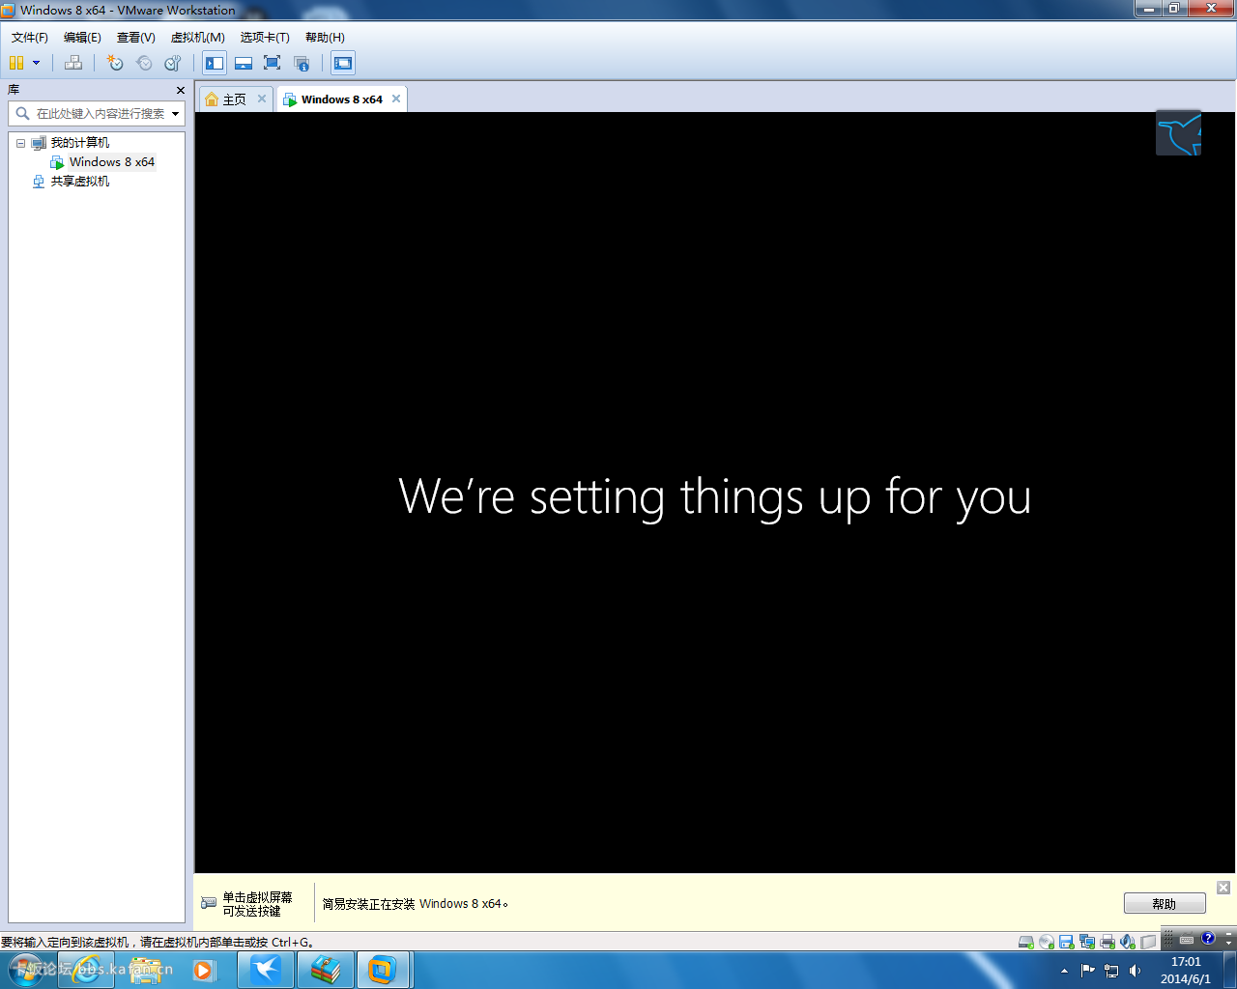Send Ctrl+Alt+Del to the VM
The image size is (1237, 989).
point(73,63)
